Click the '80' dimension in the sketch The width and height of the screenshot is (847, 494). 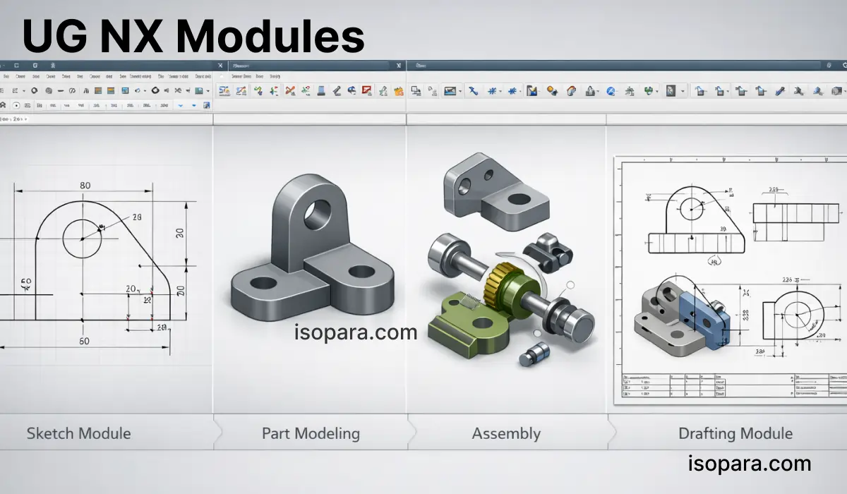click(x=85, y=186)
